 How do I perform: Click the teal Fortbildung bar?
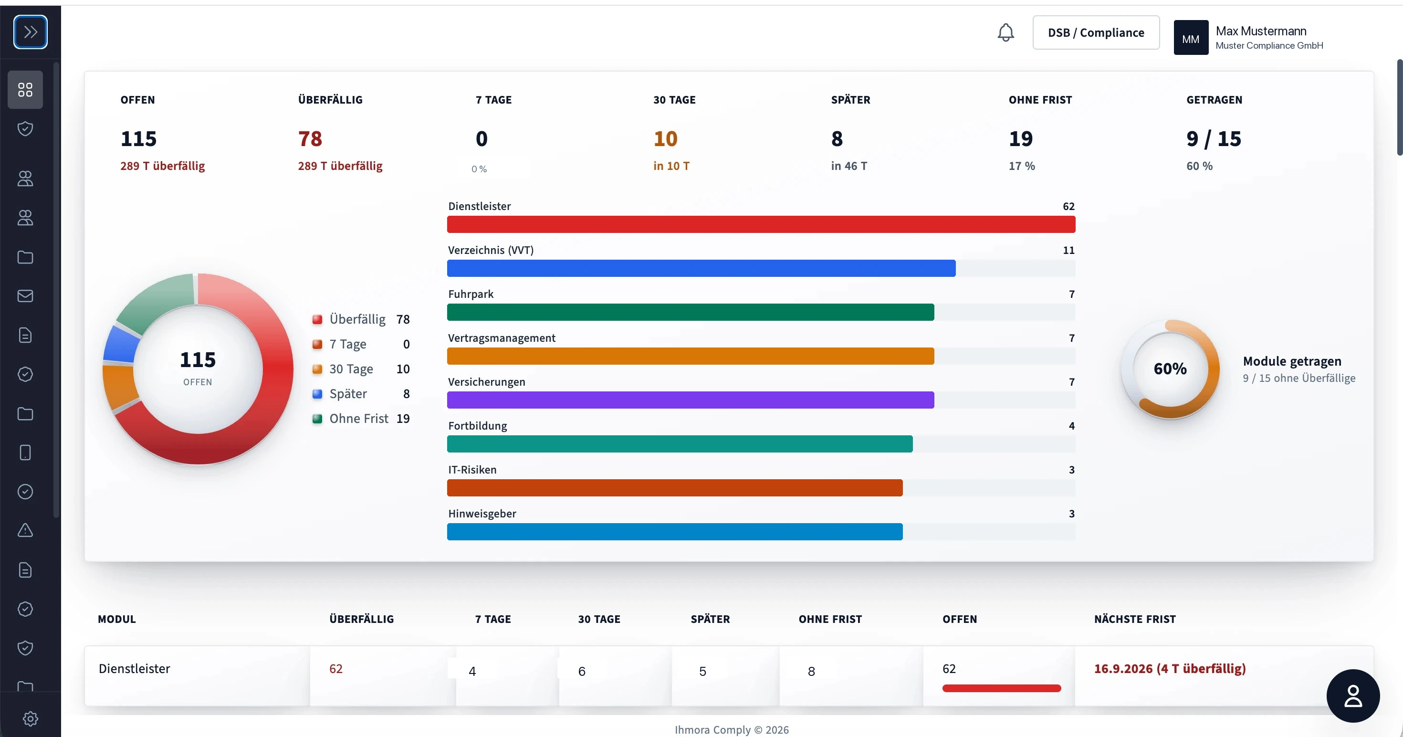[x=680, y=444]
